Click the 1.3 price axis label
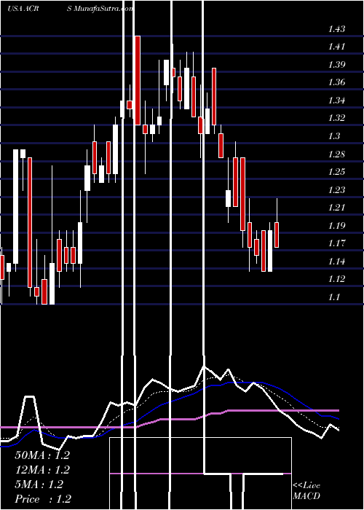The image size is (364, 510). 334,136
